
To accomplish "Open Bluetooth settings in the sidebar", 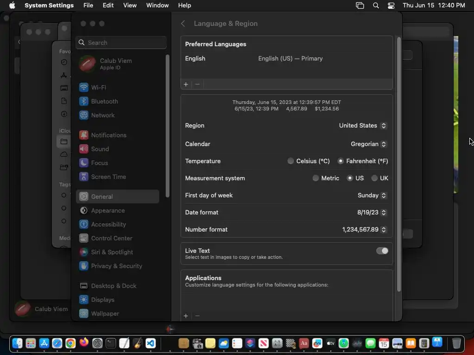I will coord(117,101).
